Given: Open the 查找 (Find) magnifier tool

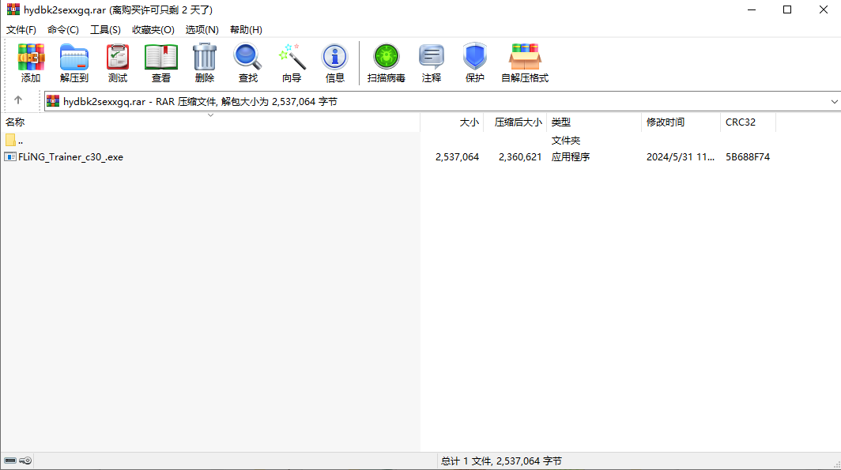Looking at the screenshot, I should [248, 62].
